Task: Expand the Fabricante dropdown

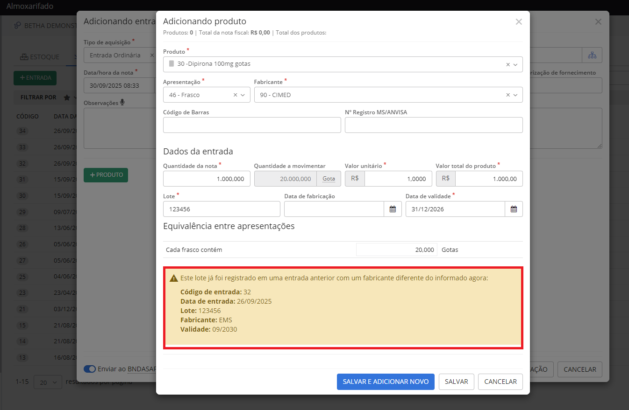Action: point(515,95)
